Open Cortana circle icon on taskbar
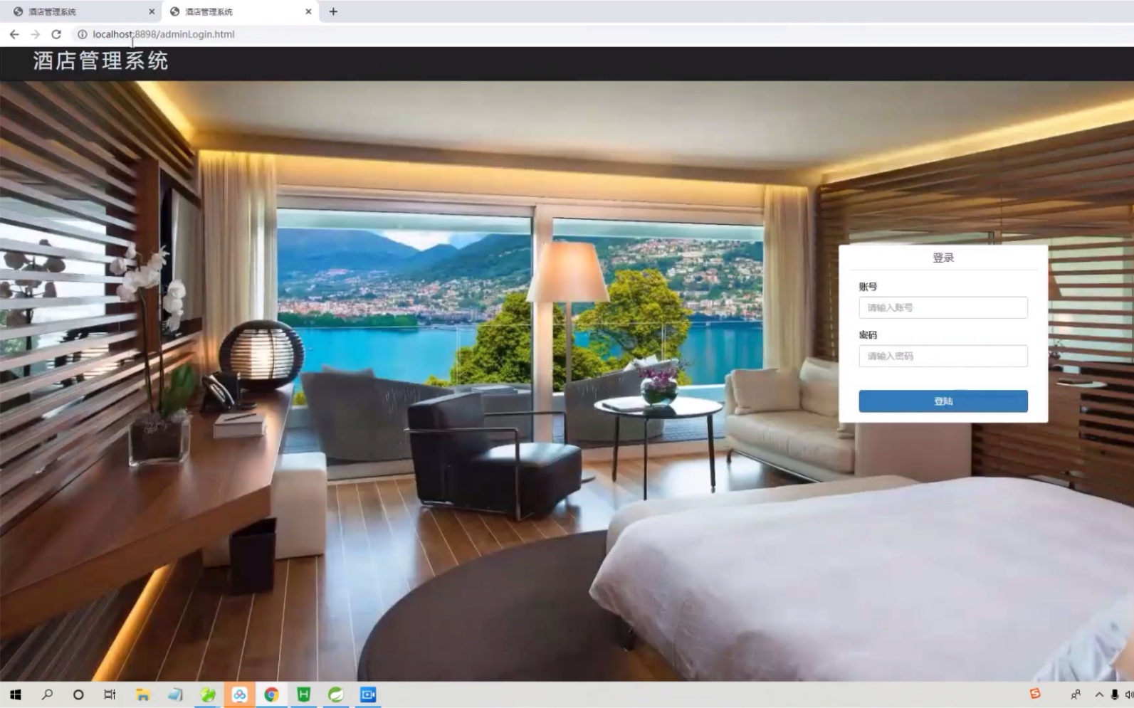Image resolution: width=1134 pixels, height=708 pixels. tap(78, 694)
